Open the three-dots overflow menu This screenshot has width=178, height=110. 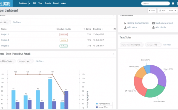coord(63,3)
